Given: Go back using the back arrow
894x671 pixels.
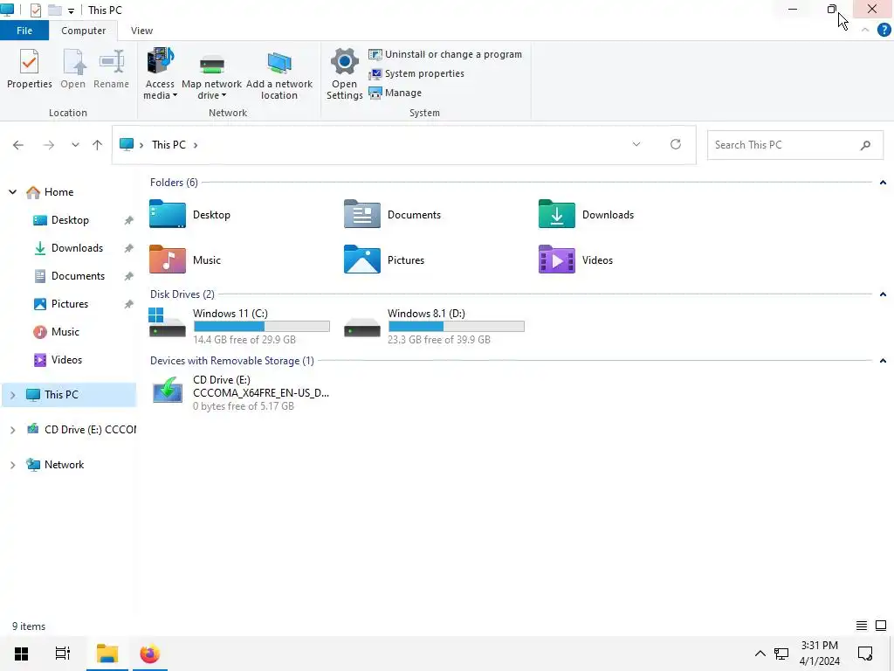Looking at the screenshot, I should (x=18, y=145).
